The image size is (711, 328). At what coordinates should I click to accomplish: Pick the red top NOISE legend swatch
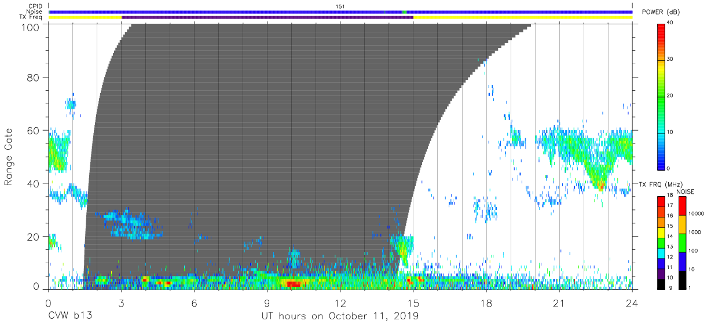tap(681, 205)
